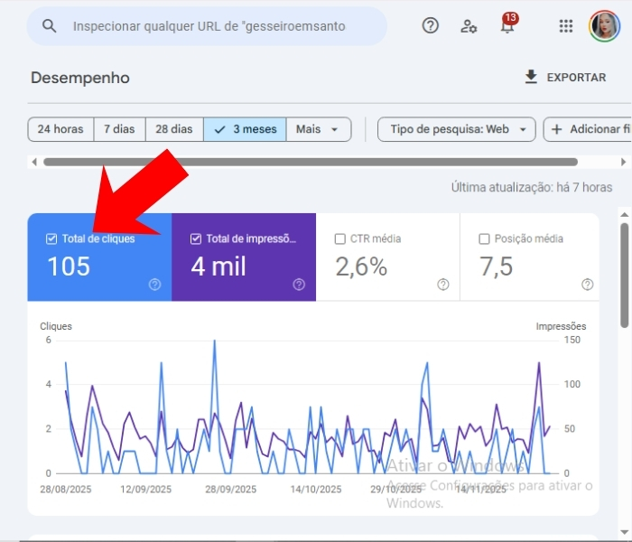Expand the Mais date range dropdown

pos(318,129)
